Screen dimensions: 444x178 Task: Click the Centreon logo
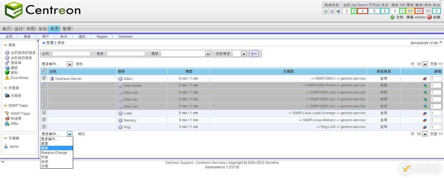pos(43,10)
